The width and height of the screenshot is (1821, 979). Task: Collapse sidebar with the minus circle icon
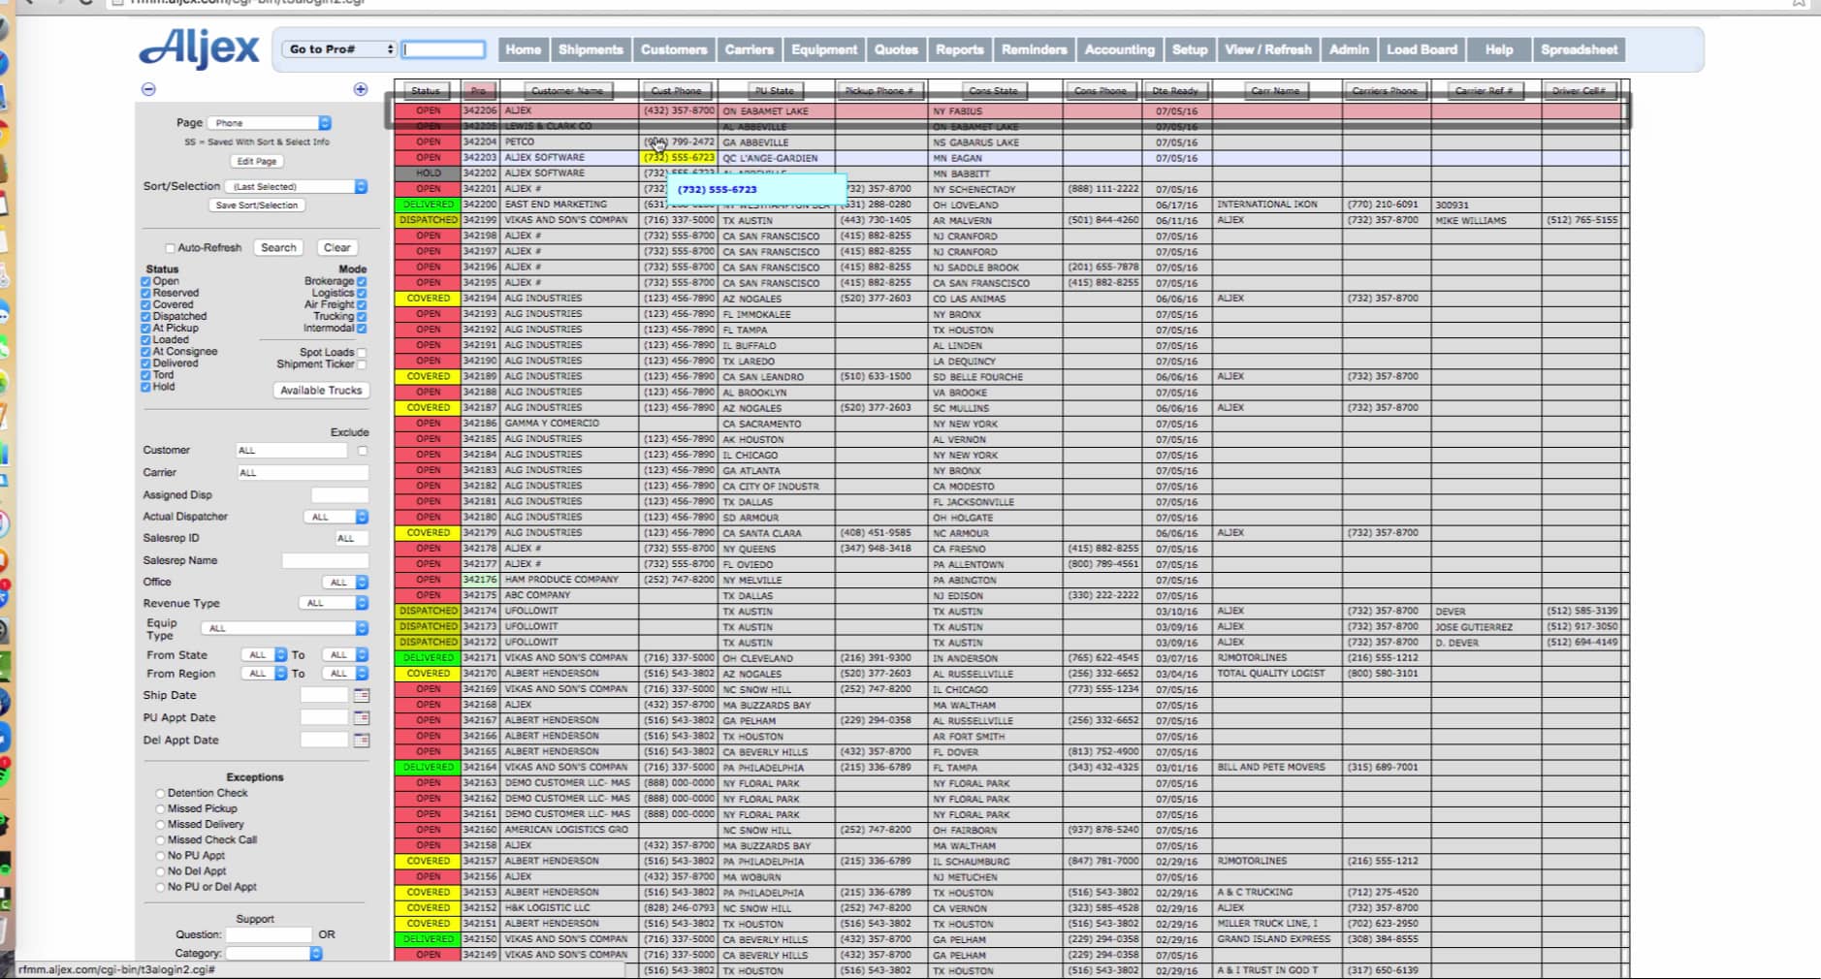[148, 89]
